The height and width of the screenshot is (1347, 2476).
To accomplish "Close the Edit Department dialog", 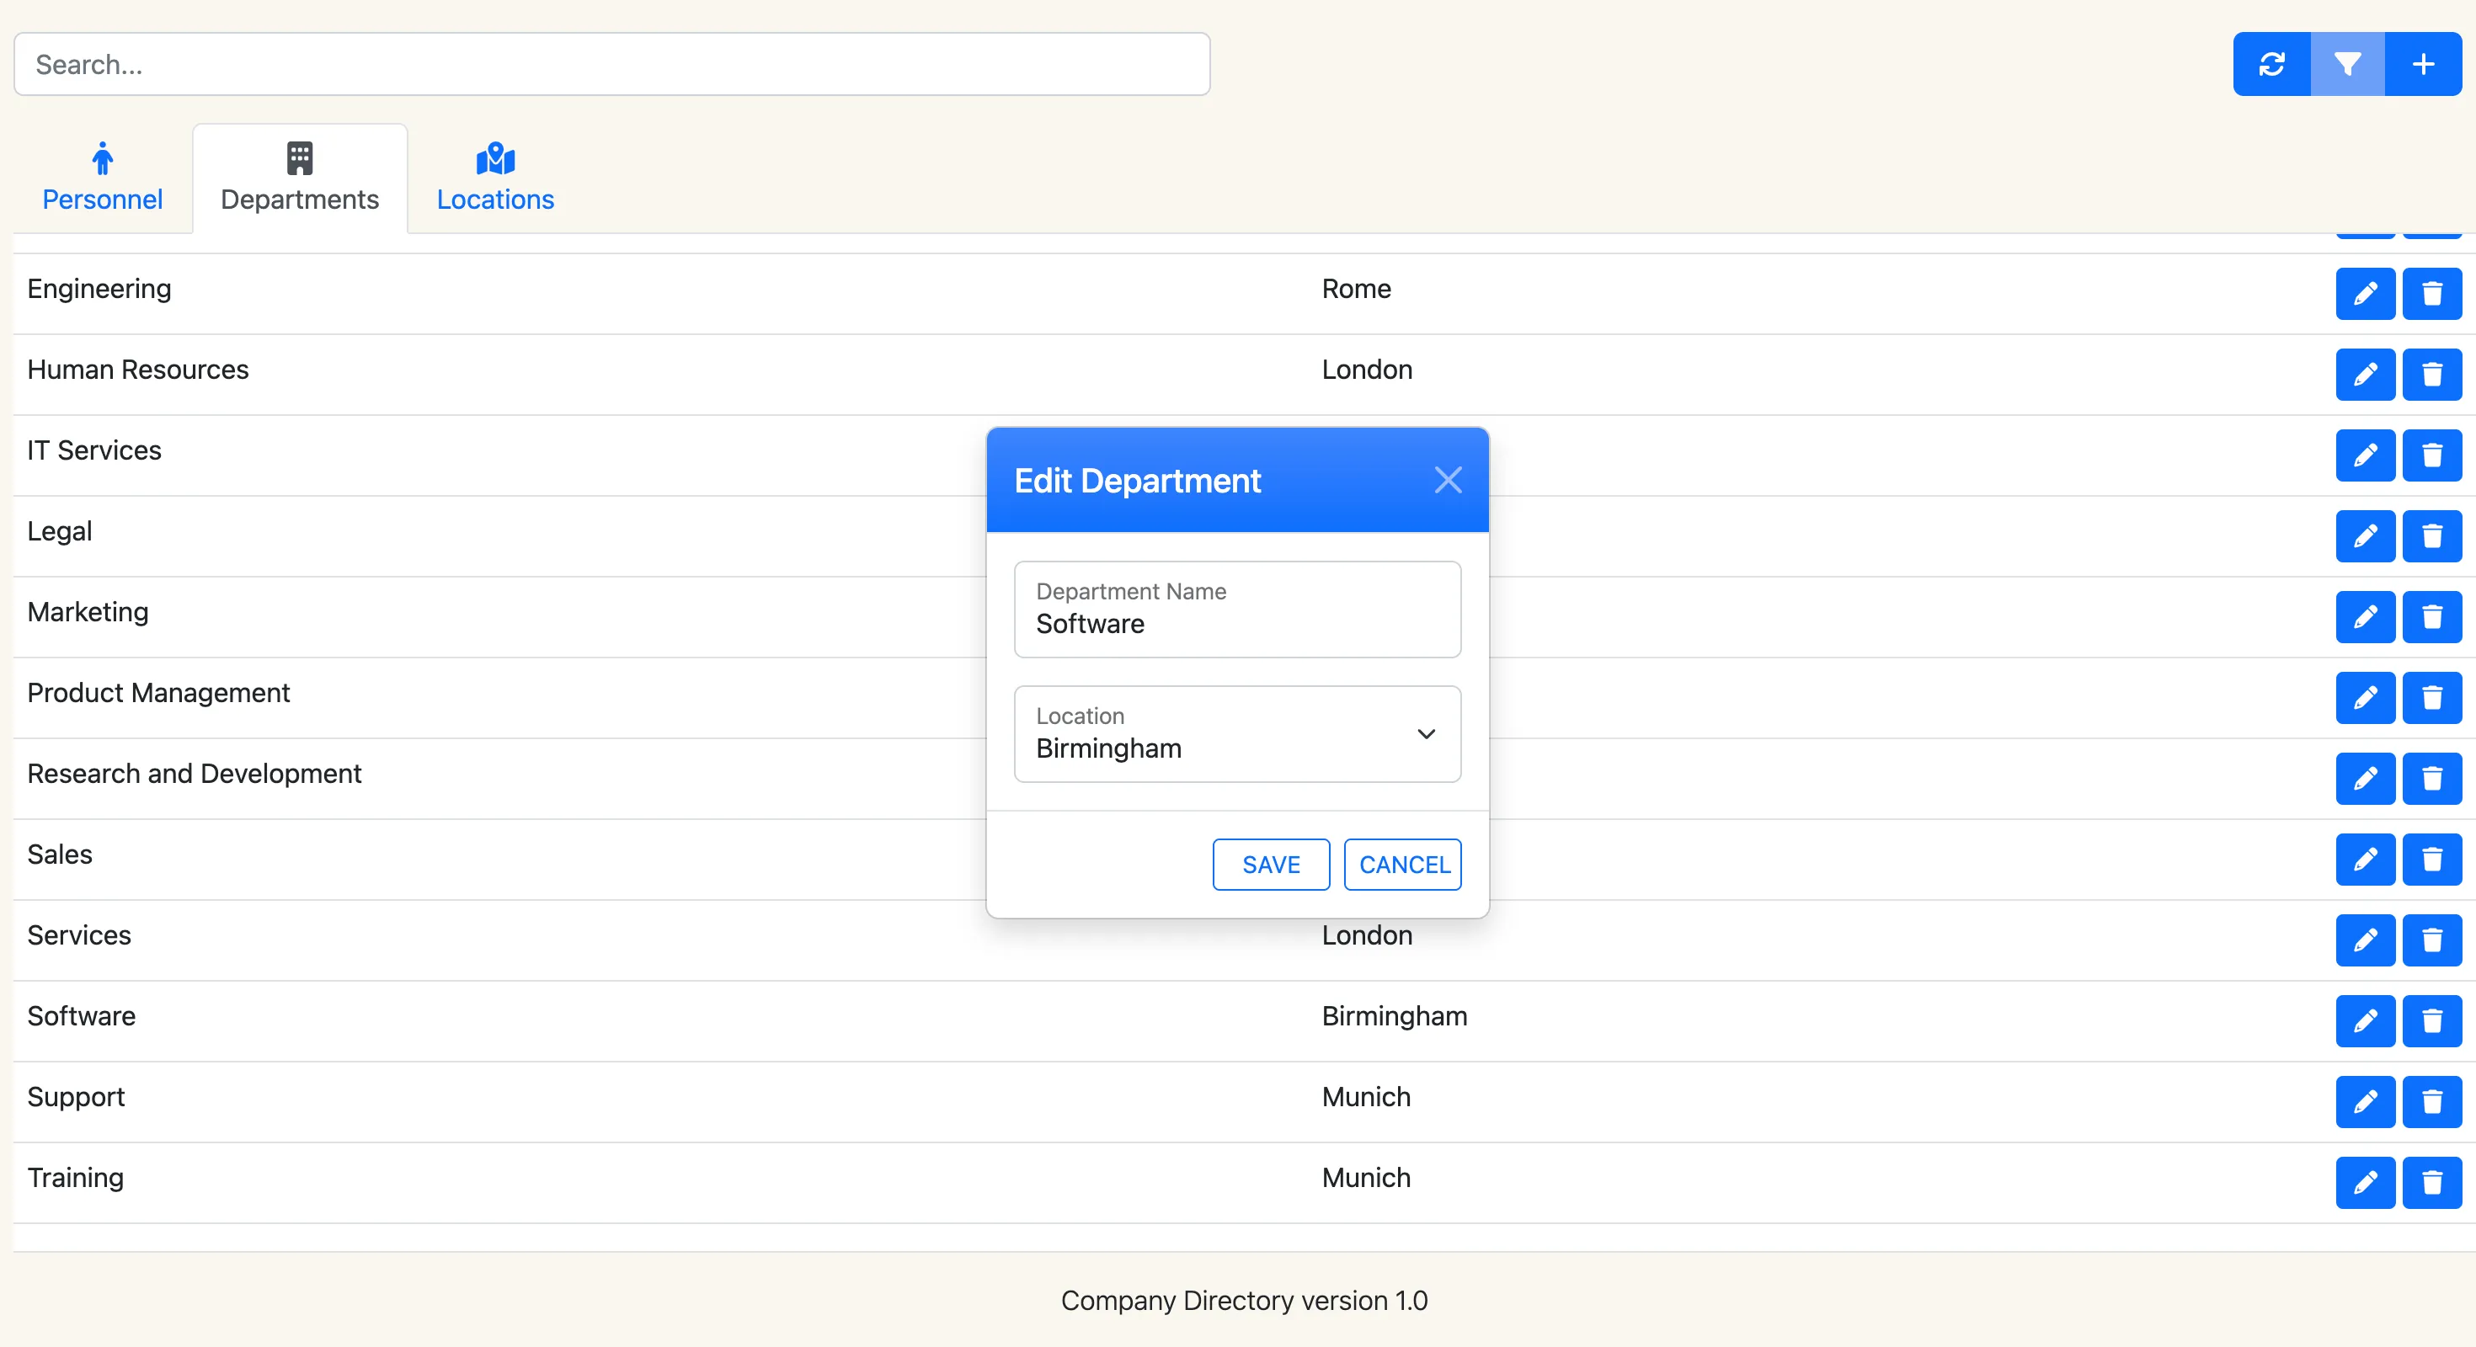I will click(x=1448, y=479).
